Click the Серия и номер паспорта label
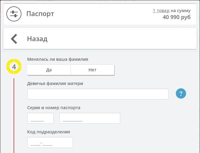This screenshot has height=153, width=200. (x=54, y=108)
